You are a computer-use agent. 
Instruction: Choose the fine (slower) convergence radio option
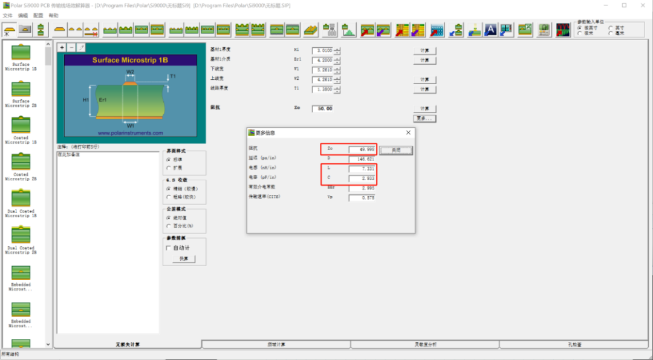(x=169, y=189)
